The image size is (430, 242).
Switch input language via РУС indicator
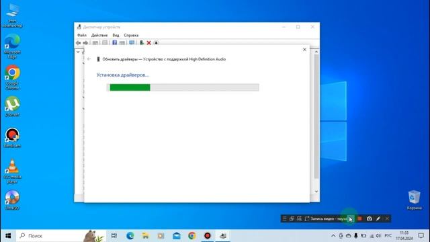(x=388, y=236)
